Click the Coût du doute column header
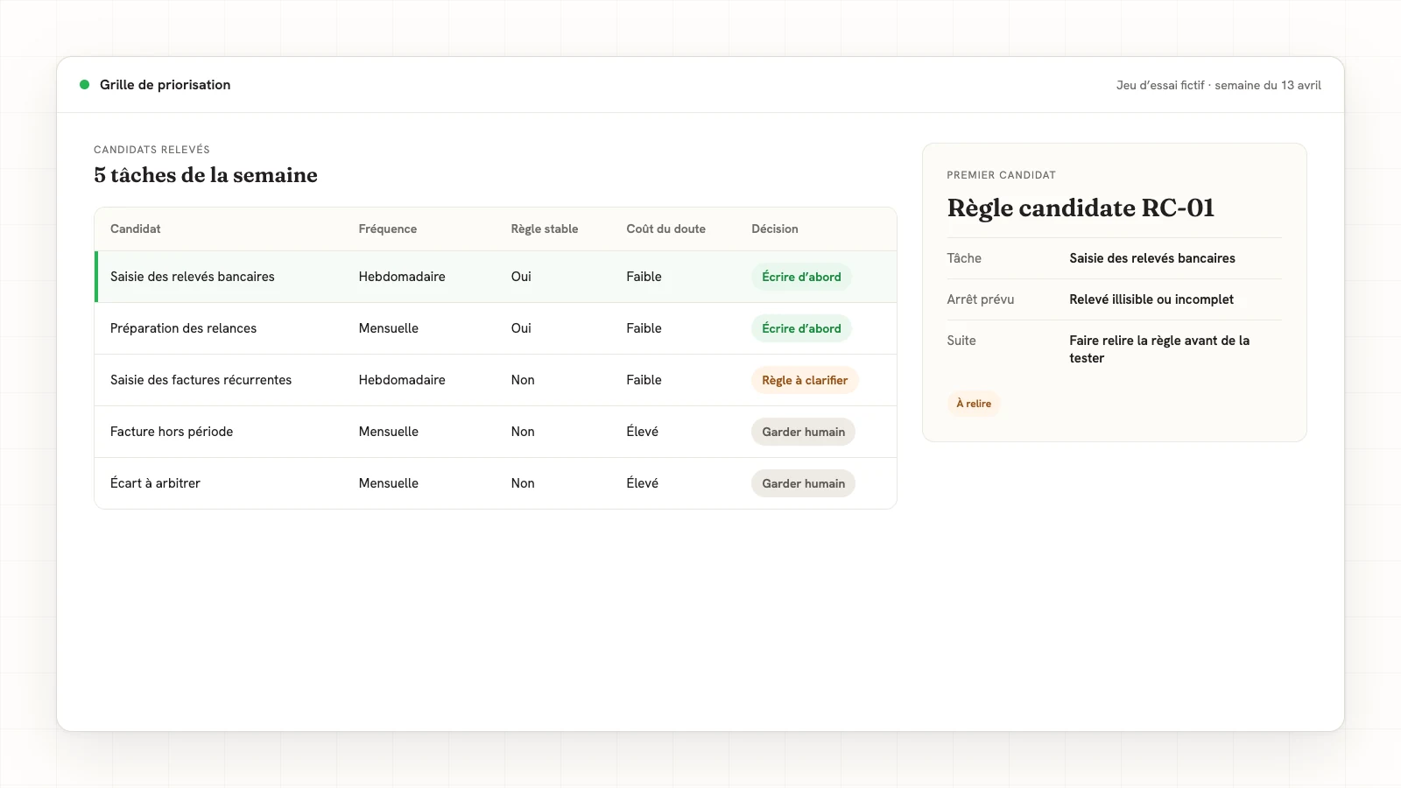The image size is (1401, 788). coord(666,229)
